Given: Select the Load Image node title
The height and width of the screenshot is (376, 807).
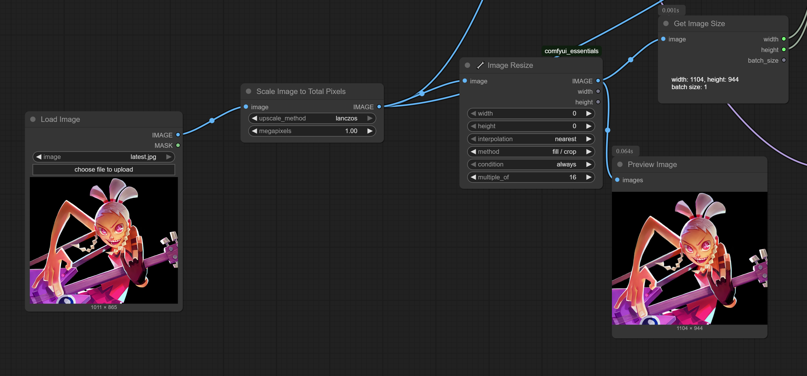Looking at the screenshot, I should [x=60, y=119].
